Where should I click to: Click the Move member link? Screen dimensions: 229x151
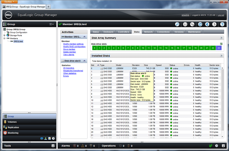(69, 49)
